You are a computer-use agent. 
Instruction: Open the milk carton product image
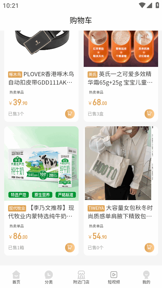coord(41,163)
